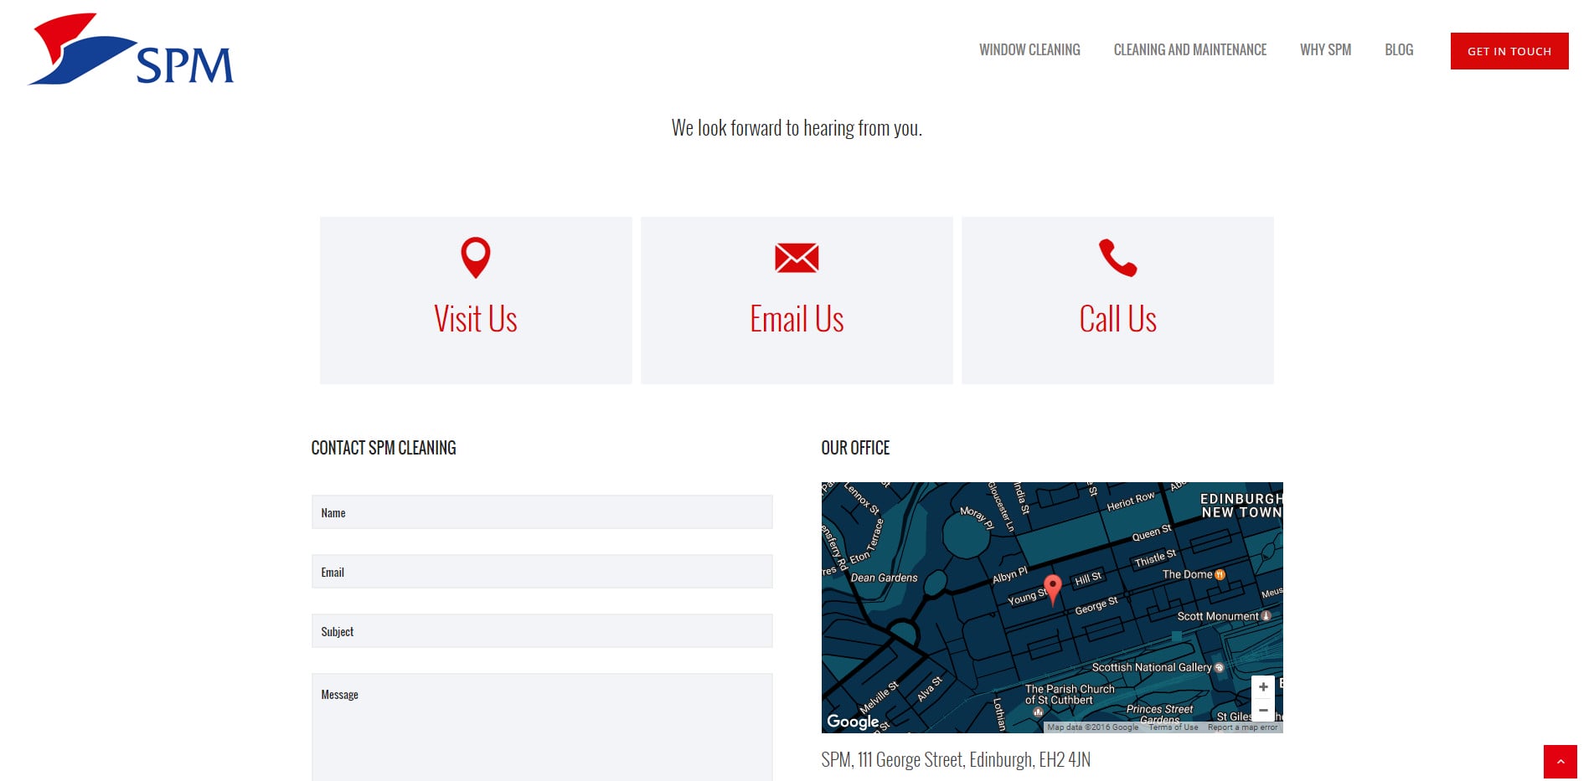Open the Google logo on the map

(x=853, y=722)
